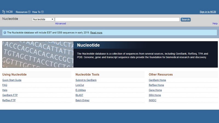The height and width of the screenshot is (123, 219).
Task: Open E-Utilities link
Action: (x=81, y=90)
